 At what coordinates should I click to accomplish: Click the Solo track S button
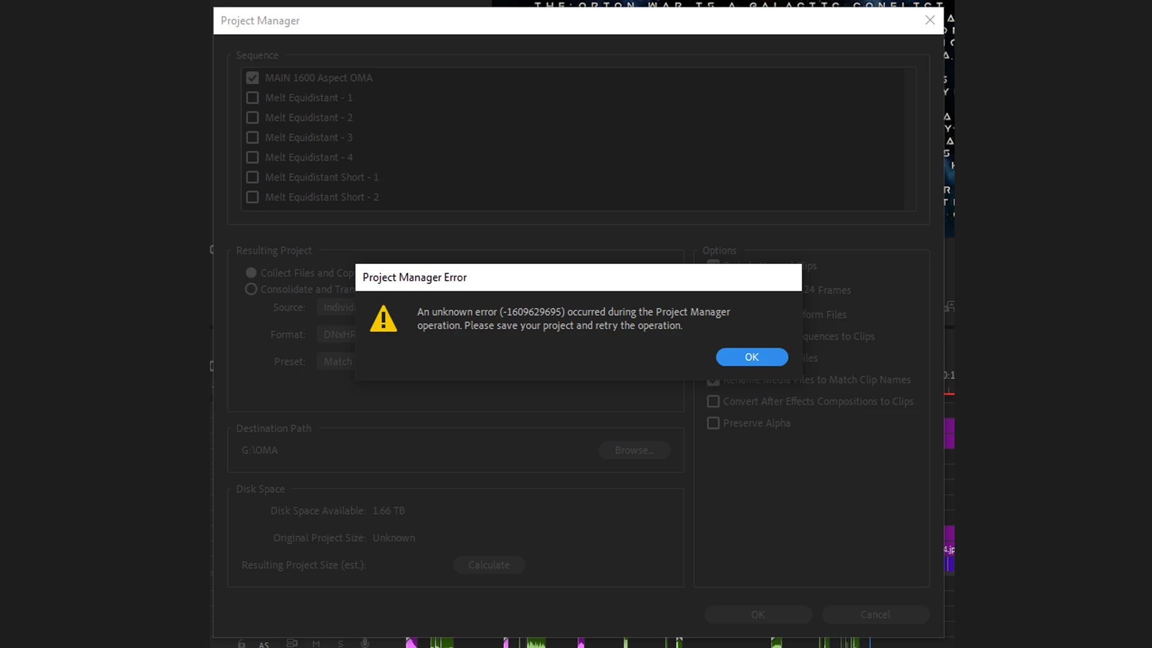[x=340, y=644]
